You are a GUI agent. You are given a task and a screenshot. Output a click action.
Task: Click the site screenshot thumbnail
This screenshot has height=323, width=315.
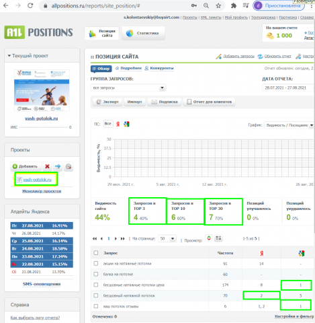pyautogui.click(x=42, y=90)
